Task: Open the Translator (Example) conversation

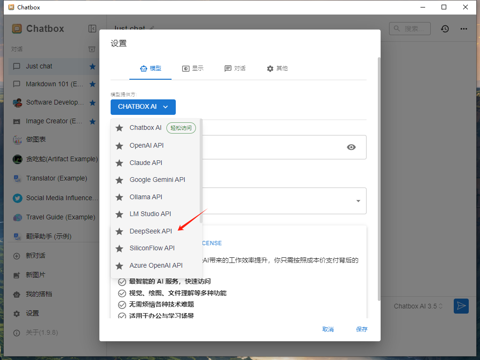Action: (x=53, y=178)
